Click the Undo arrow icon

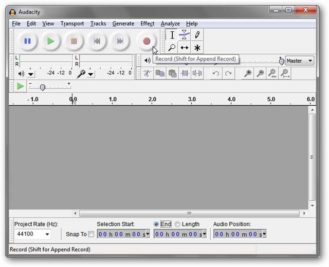pos(216,73)
